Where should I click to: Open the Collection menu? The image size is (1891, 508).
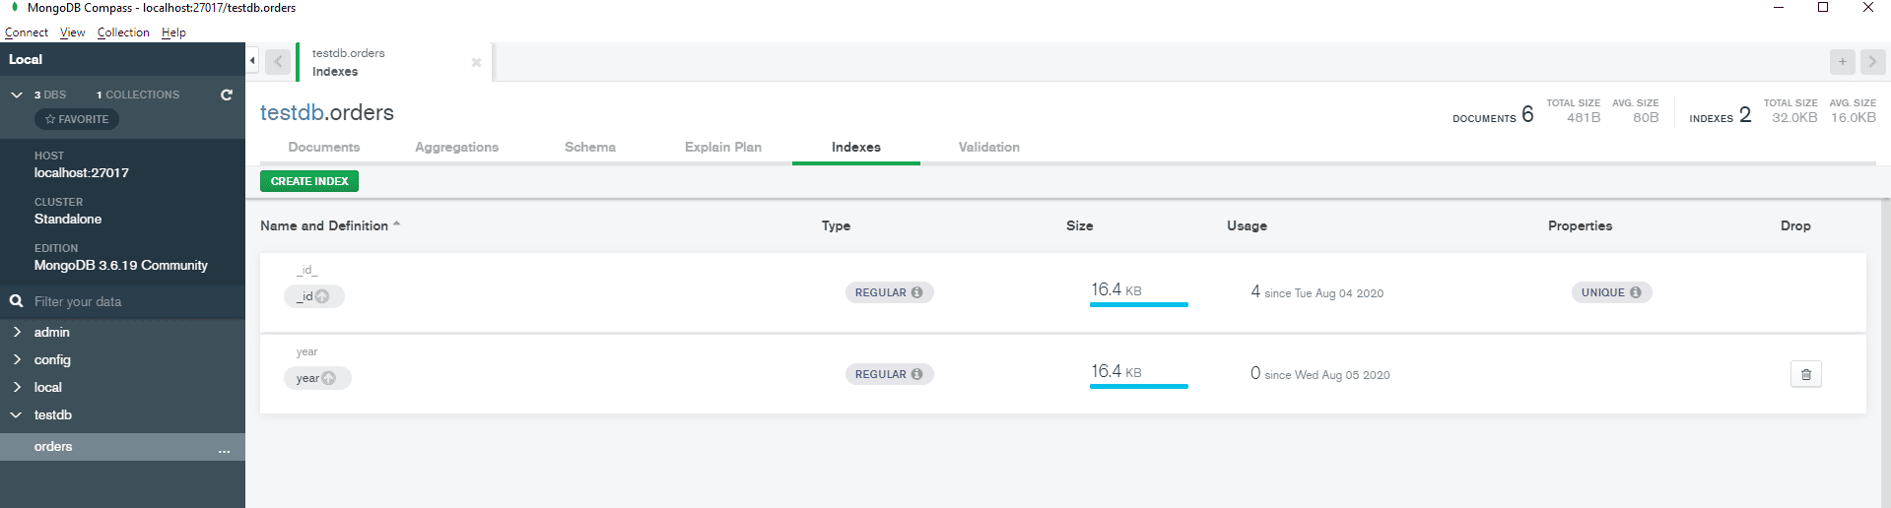click(x=123, y=32)
